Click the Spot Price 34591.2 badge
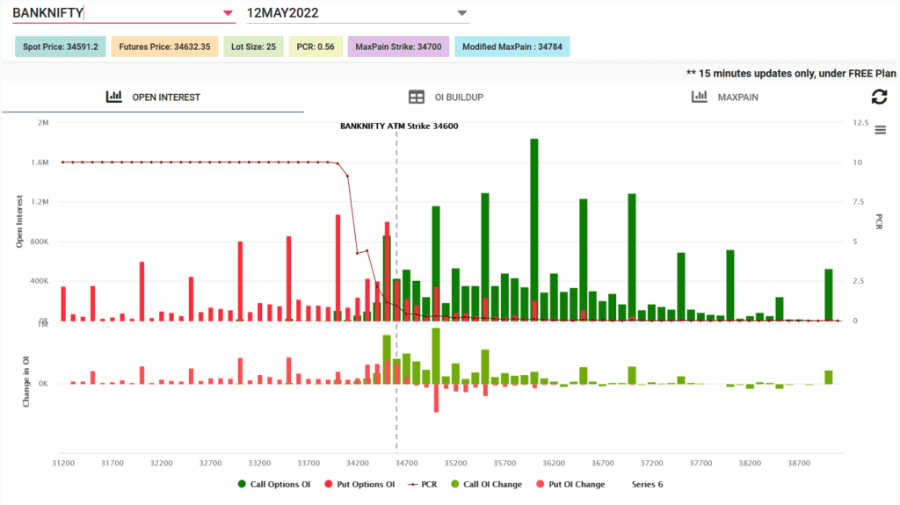 [x=61, y=47]
